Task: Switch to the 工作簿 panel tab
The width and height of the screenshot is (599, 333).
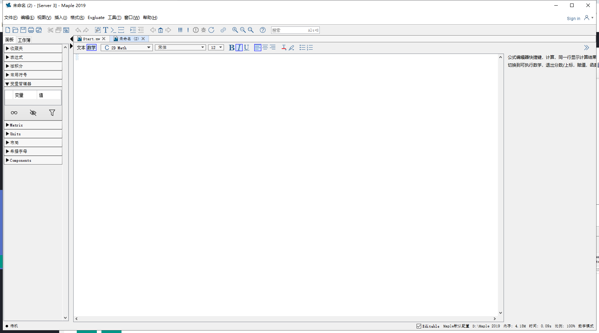Action: pos(24,40)
